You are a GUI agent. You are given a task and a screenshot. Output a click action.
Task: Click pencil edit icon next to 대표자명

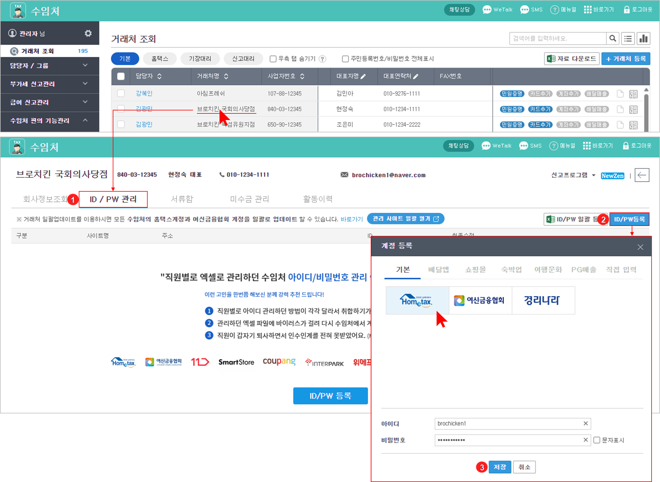pyautogui.click(x=363, y=76)
